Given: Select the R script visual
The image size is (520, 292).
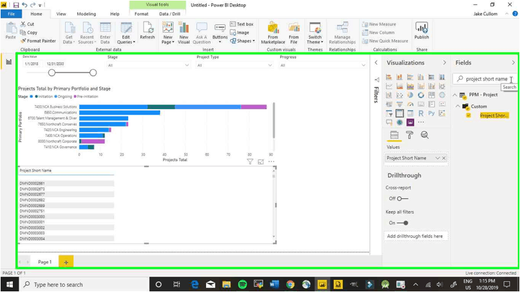Looking at the screenshot, I should point(421,113).
